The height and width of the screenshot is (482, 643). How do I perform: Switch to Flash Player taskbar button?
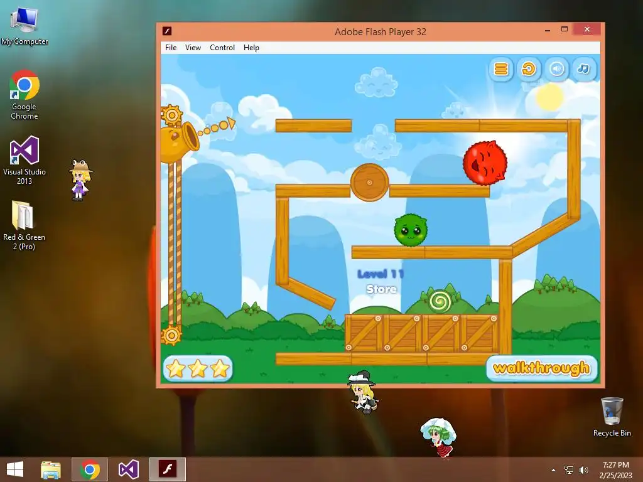(168, 469)
